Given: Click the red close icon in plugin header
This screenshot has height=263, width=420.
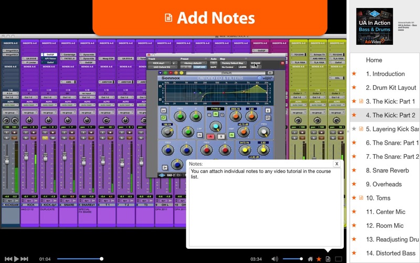Looking at the screenshot, I should [x=282, y=63].
